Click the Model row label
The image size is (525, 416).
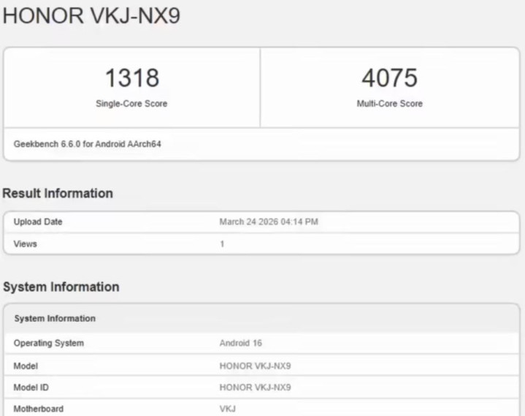(x=26, y=366)
